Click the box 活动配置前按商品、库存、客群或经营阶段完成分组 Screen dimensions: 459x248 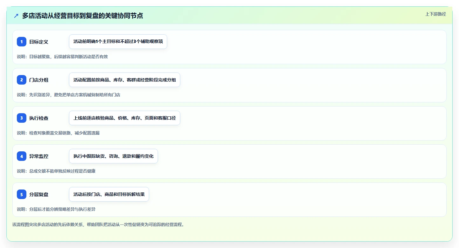coord(125,80)
